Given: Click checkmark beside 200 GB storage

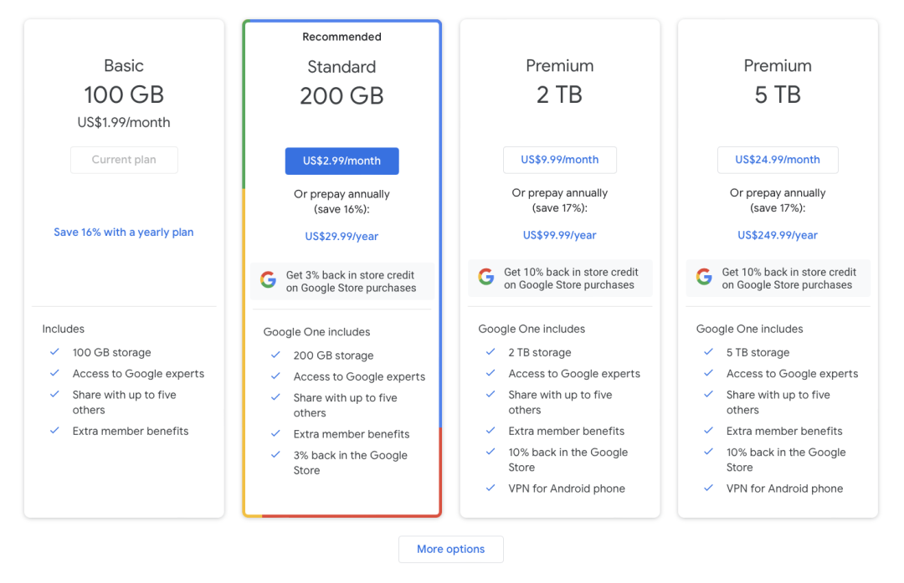Looking at the screenshot, I should click(x=275, y=355).
